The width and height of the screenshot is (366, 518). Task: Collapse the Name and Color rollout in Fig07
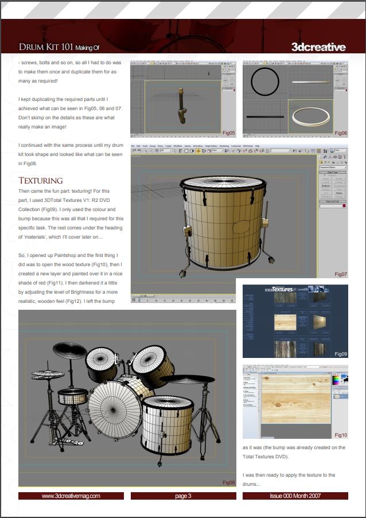coord(333,201)
